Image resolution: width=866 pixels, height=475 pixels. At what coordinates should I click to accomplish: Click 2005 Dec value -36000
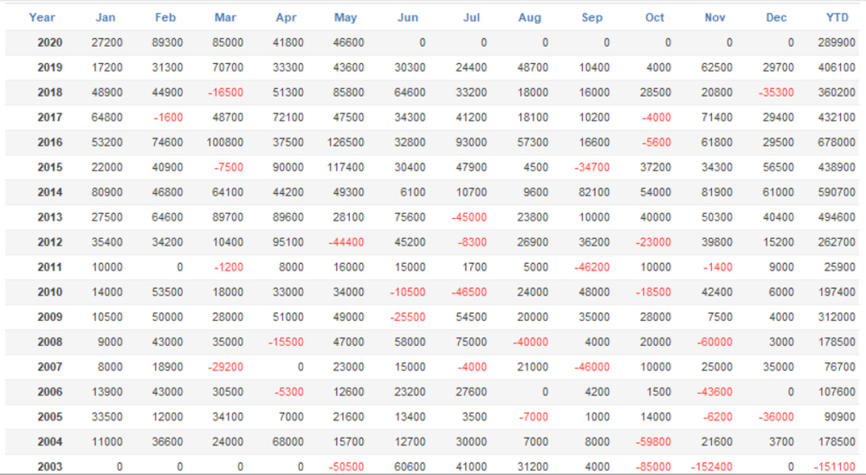click(776, 417)
